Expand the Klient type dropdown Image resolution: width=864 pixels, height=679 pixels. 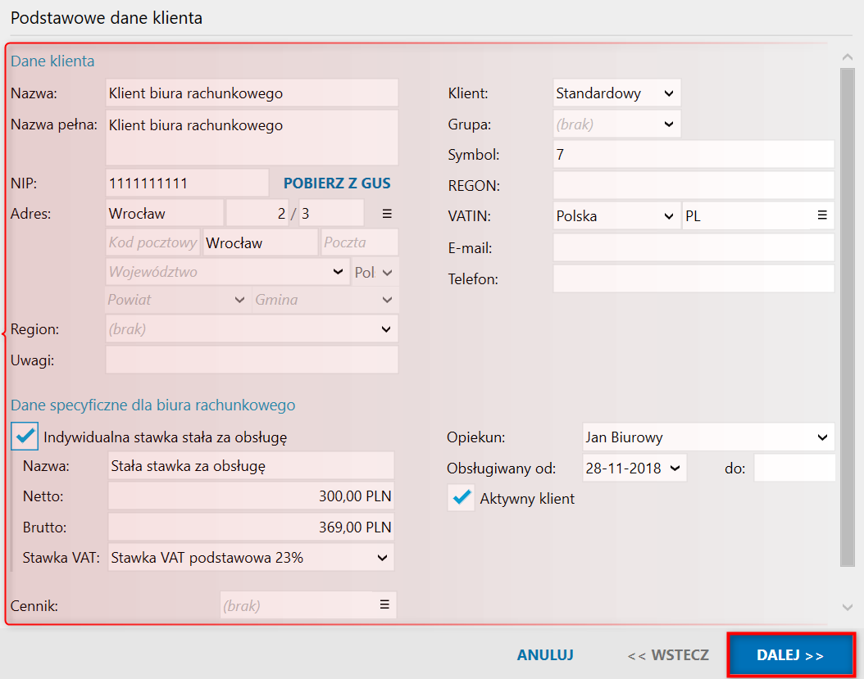(668, 93)
